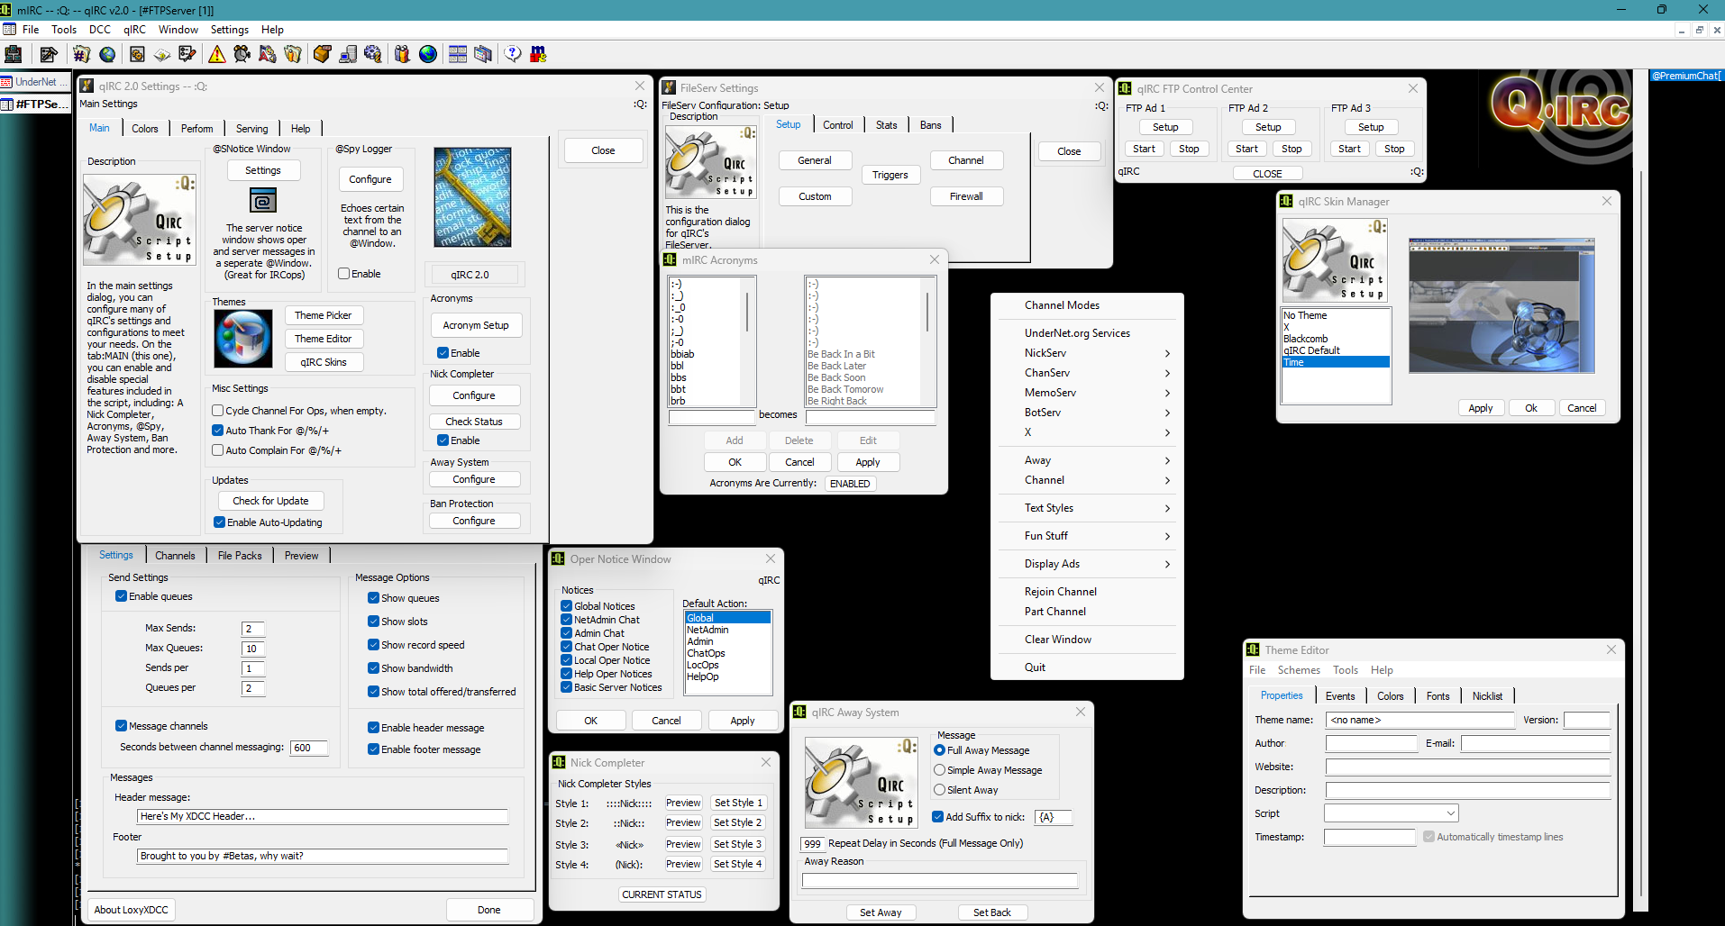Toggle Enable Auto-Updating checkbox

[x=219, y=522]
